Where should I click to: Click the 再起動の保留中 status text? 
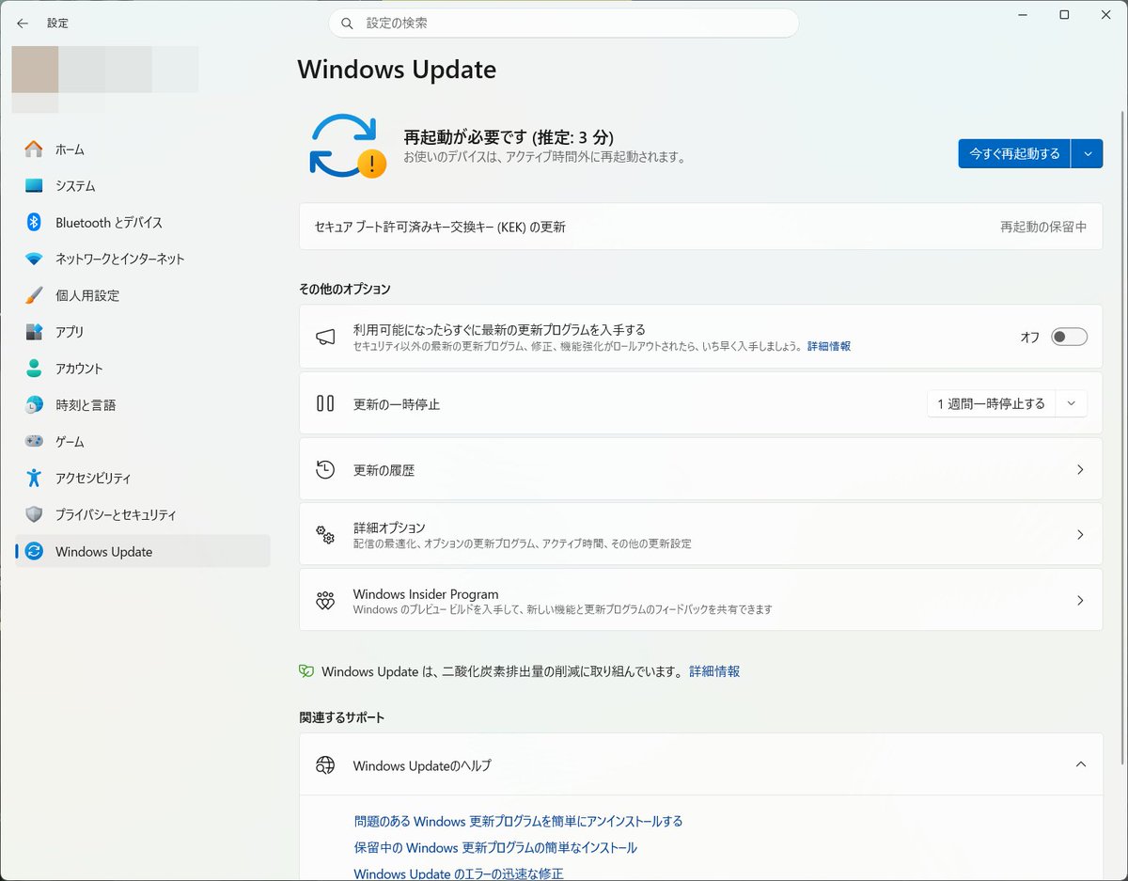point(1043,227)
